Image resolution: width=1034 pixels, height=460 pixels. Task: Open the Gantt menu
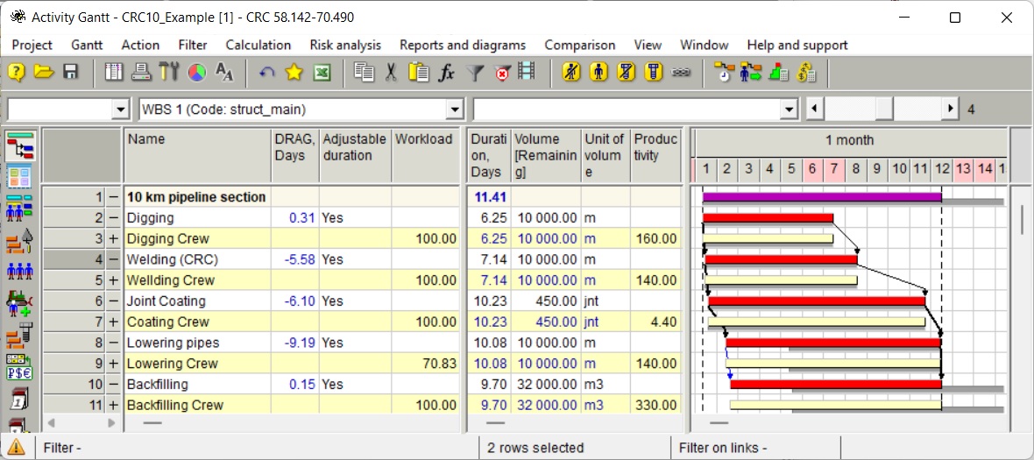[87, 46]
